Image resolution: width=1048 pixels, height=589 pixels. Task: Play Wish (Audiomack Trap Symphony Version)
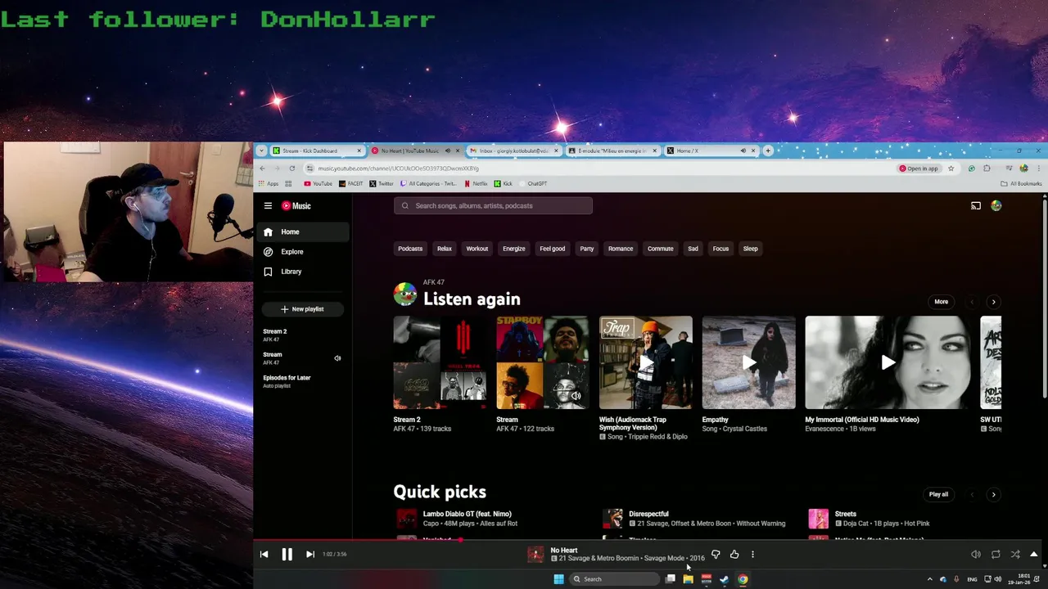(646, 362)
